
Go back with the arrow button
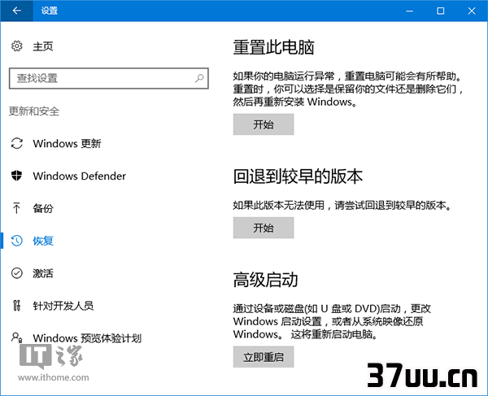(x=17, y=11)
